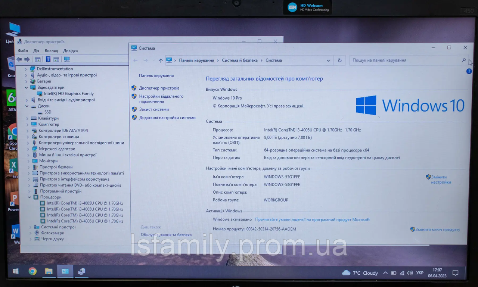The image size is (478, 287).
Task: Expand the Монітори node
Action: (28, 161)
